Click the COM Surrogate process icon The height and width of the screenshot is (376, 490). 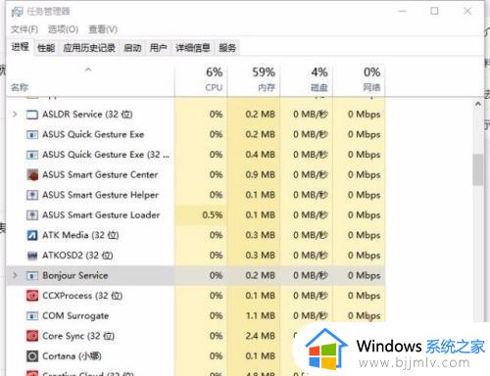coord(32,316)
